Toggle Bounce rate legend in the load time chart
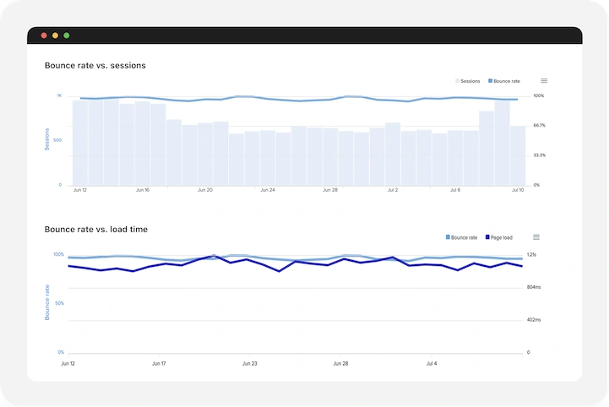Viewport: 609px width, 407px height. (462, 238)
